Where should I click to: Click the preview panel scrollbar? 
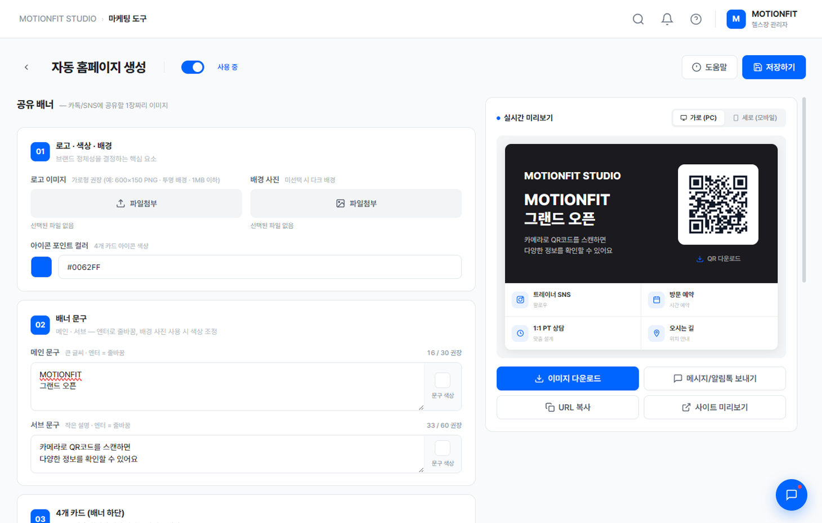click(804, 190)
